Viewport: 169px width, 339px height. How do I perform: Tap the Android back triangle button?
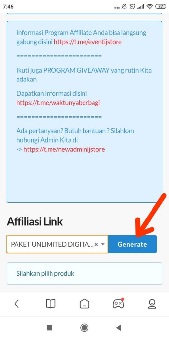click(119, 328)
